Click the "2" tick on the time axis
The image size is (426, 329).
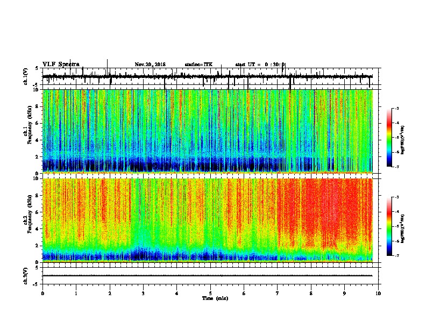point(110,294)
